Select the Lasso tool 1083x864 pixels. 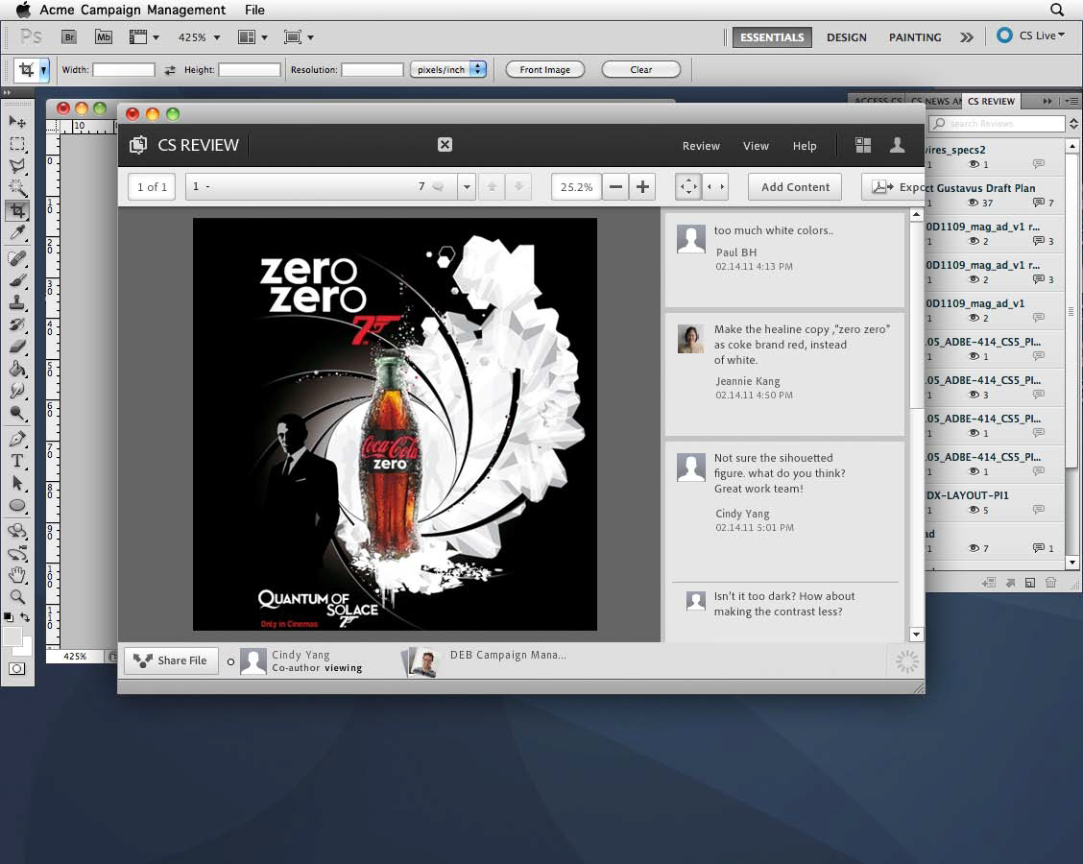(x=17, y=166)
